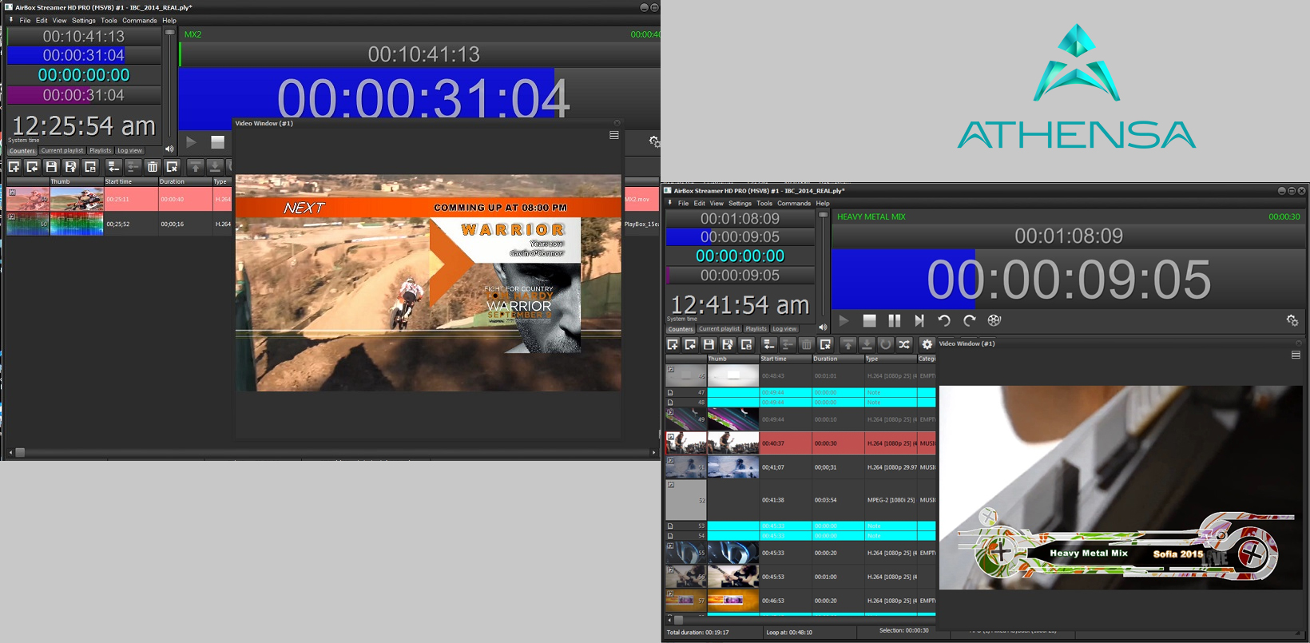Click move clip up arrow in Heavy Metal Mix window
The width and height of the screenshot is (1310, 643).
(848, 344)
